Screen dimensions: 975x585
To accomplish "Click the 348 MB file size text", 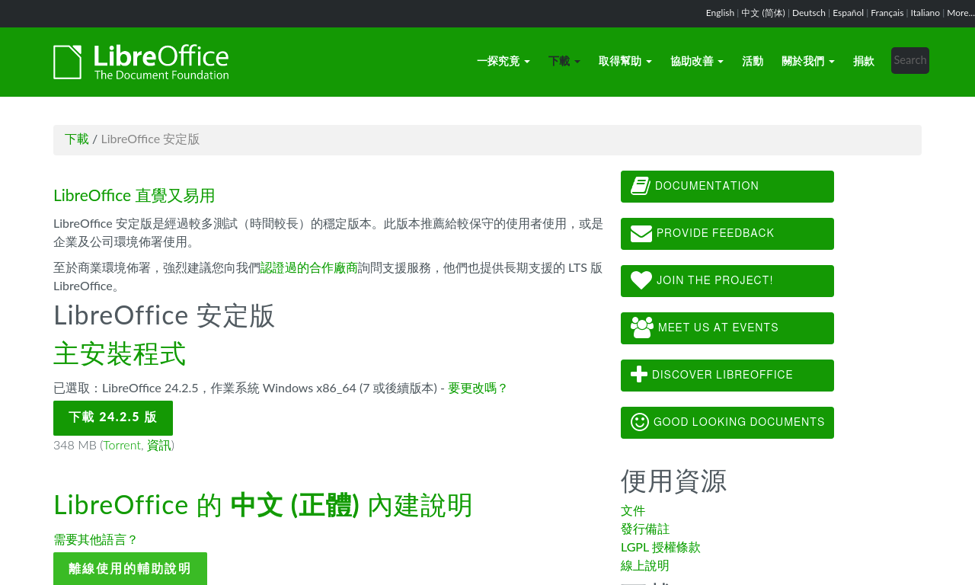I will pos(75,446).
